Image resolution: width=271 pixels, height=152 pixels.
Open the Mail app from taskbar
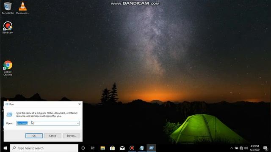pyautogui.click(x=122, y=148)
